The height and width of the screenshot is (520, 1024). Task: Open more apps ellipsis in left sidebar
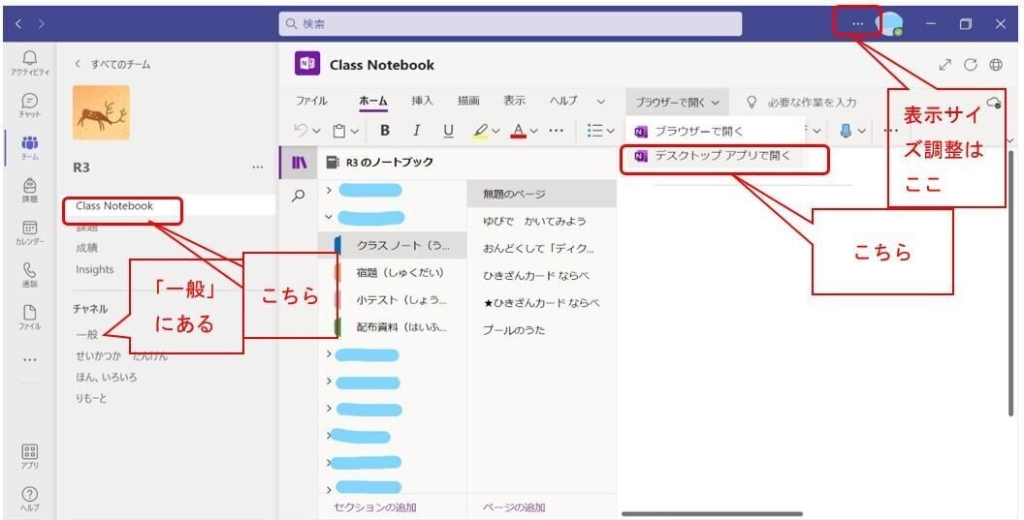pyautogui.click(x=29, y=359)
